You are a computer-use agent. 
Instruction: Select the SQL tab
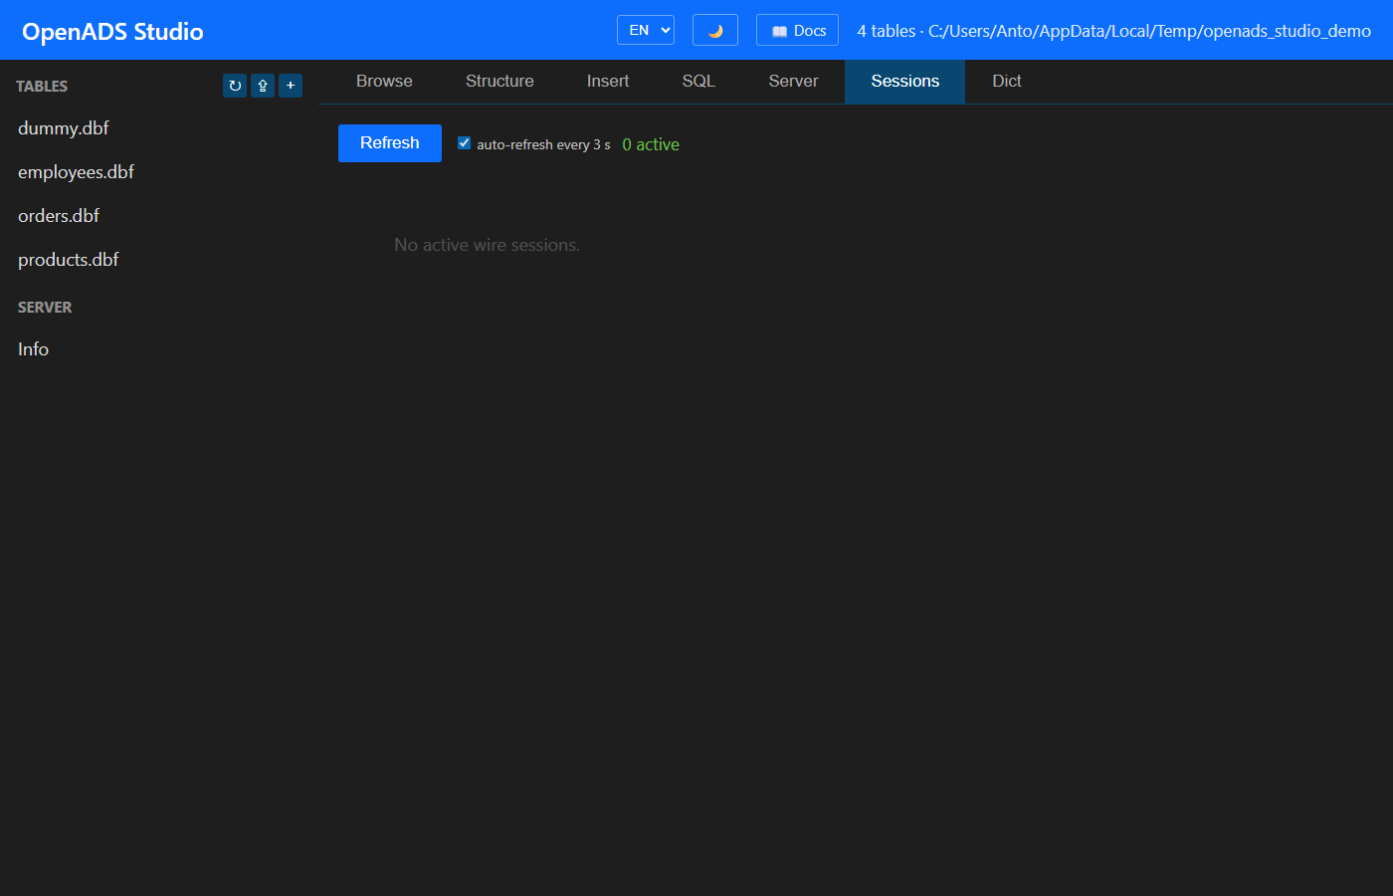698,82
